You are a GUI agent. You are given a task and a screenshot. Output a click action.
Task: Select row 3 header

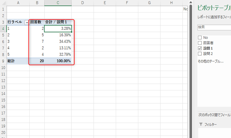[3, 22]
